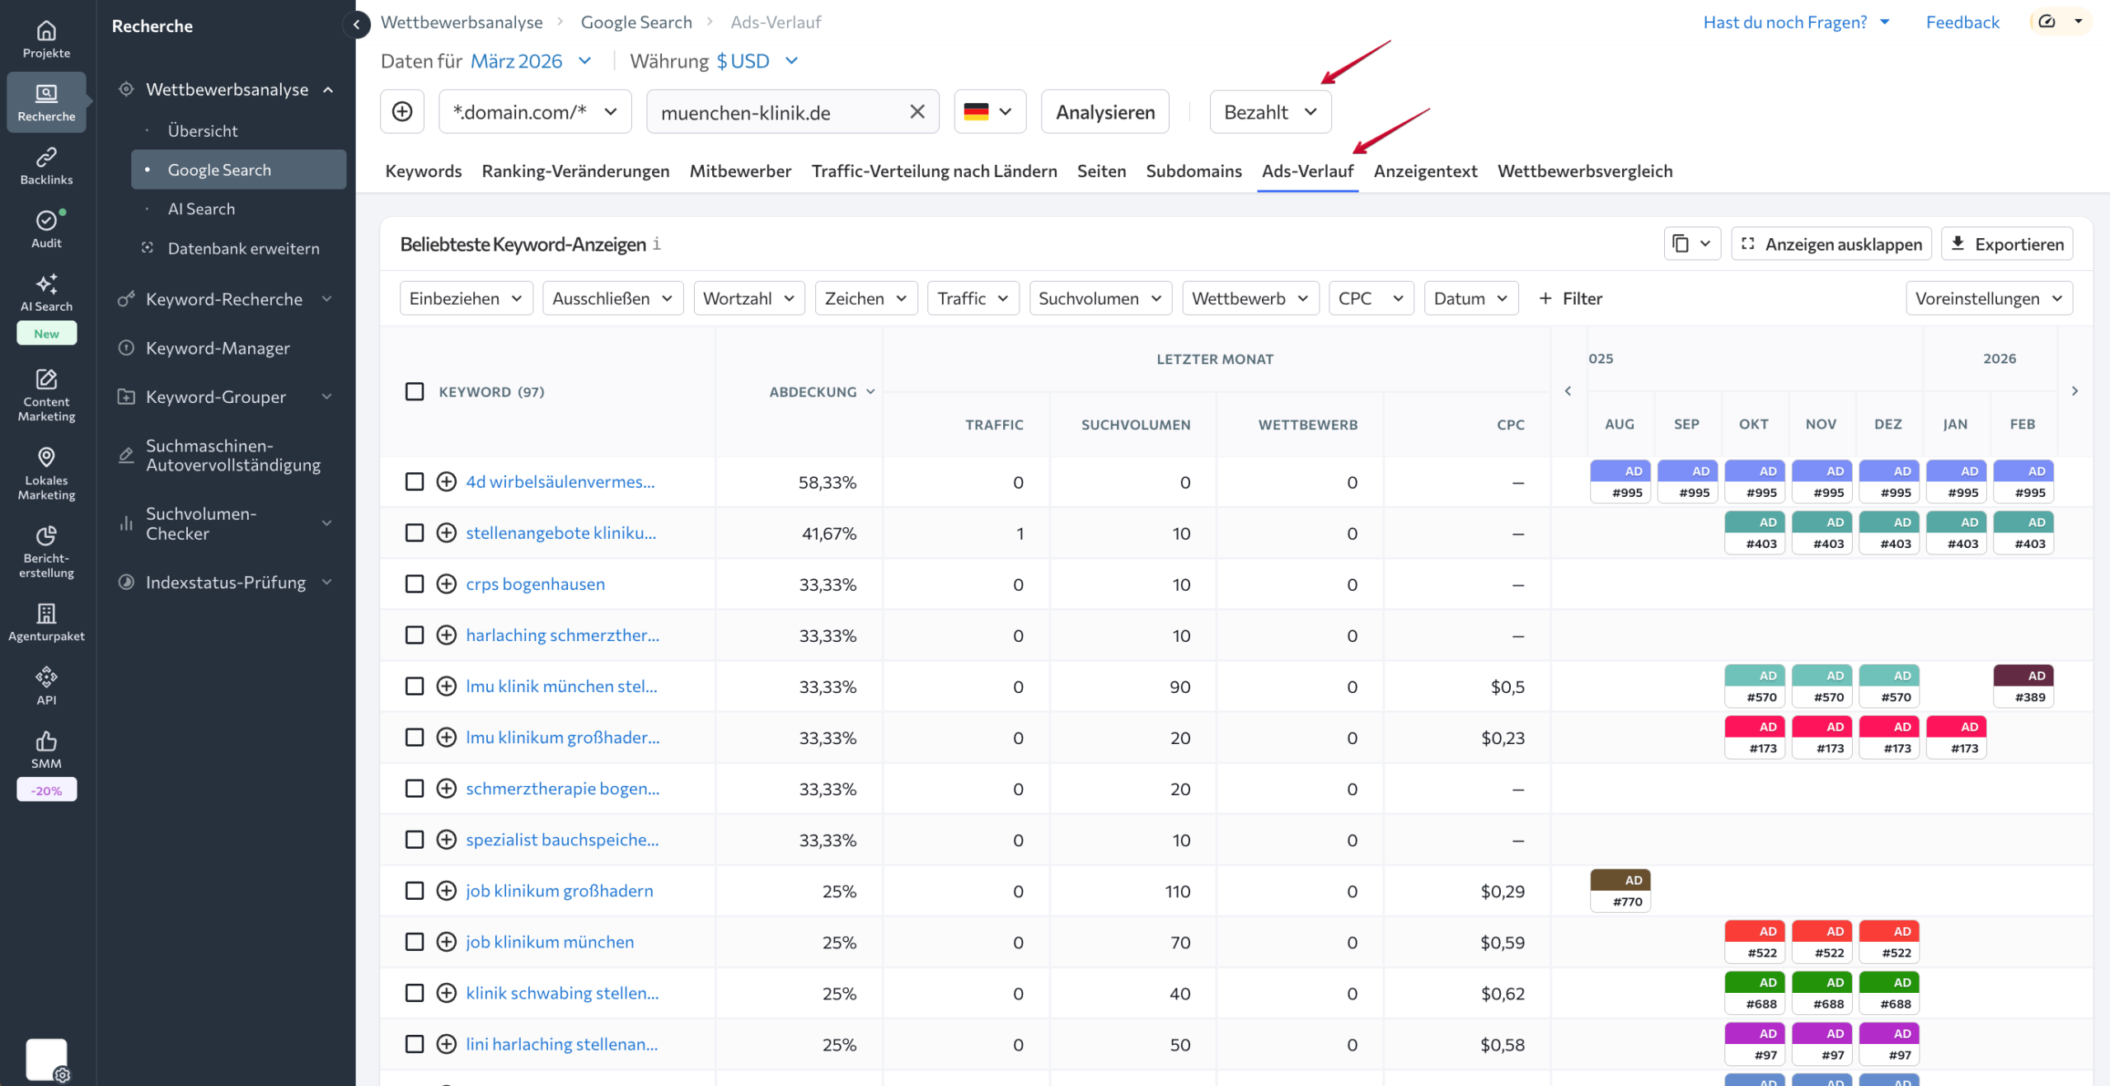
Task: Select the checkbox next to 'job klinikum münchen'
Action: pos(415,942)
